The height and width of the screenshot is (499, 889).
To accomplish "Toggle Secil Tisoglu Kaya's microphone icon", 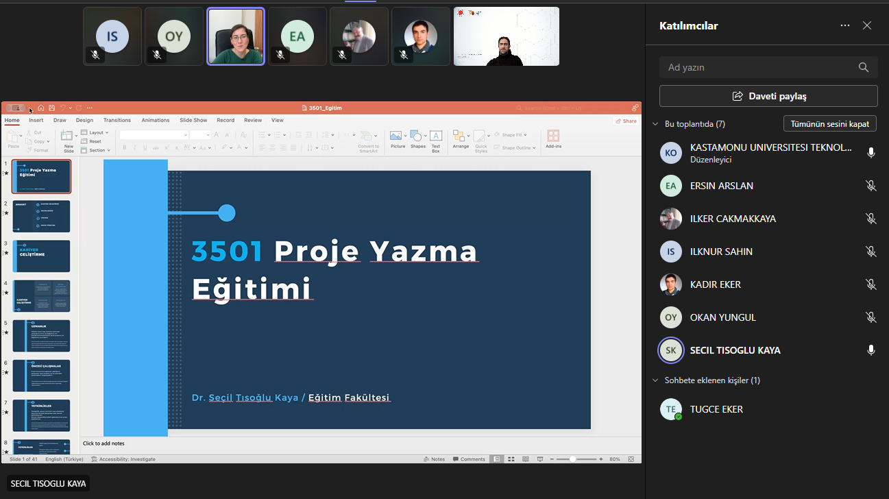I will (x=870, y=350).
